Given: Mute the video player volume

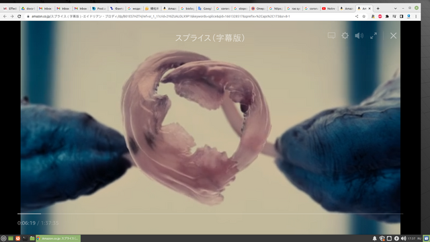Looking at the screenshot, I should point(359,36).
